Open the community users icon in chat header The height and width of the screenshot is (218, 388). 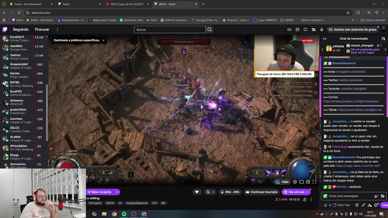[x=383, y=39]
